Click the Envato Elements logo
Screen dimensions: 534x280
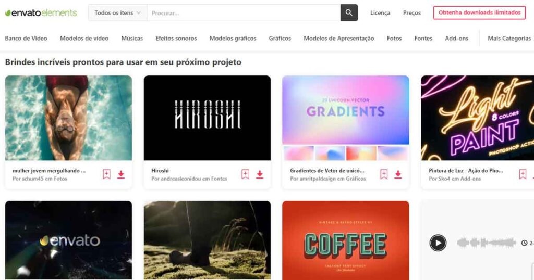(41, 13)
